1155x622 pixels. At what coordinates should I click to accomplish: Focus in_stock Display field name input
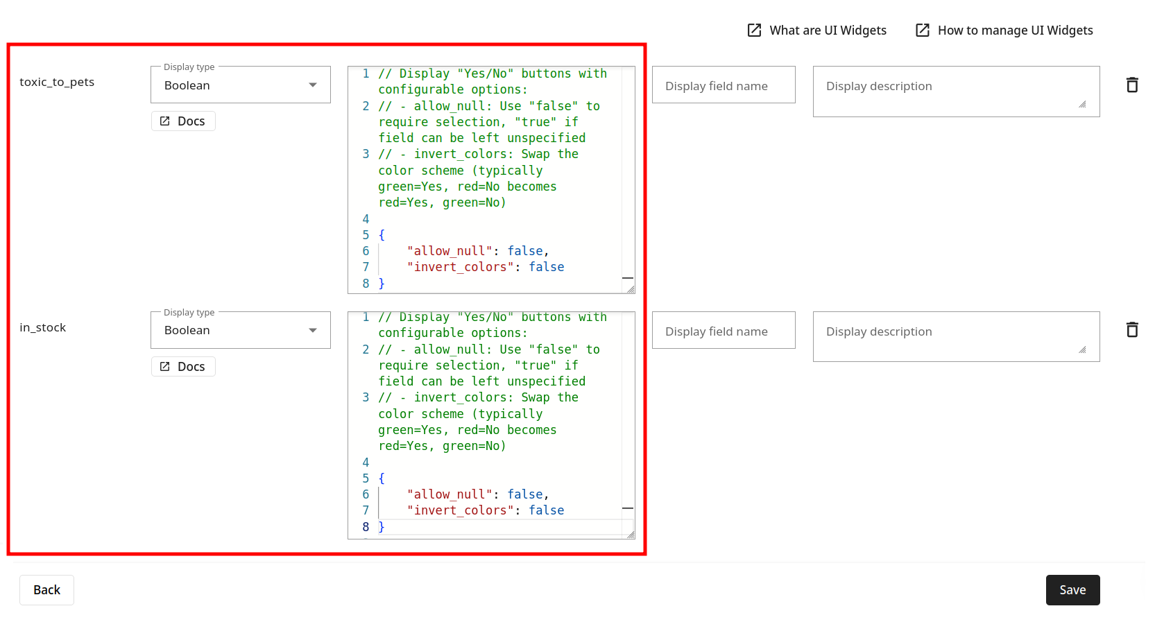click(x=723, y=331)
